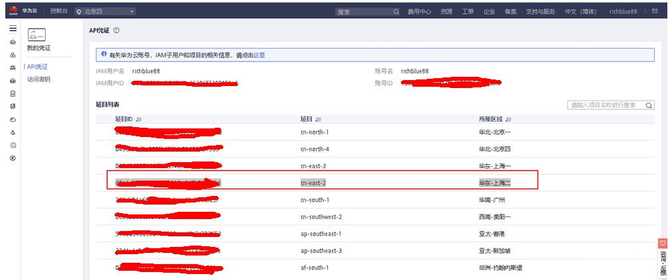The width and height of the screenshot is (668, 280).
Task: Click the IAM用户名 value richblue88
Action: point(146,71)
